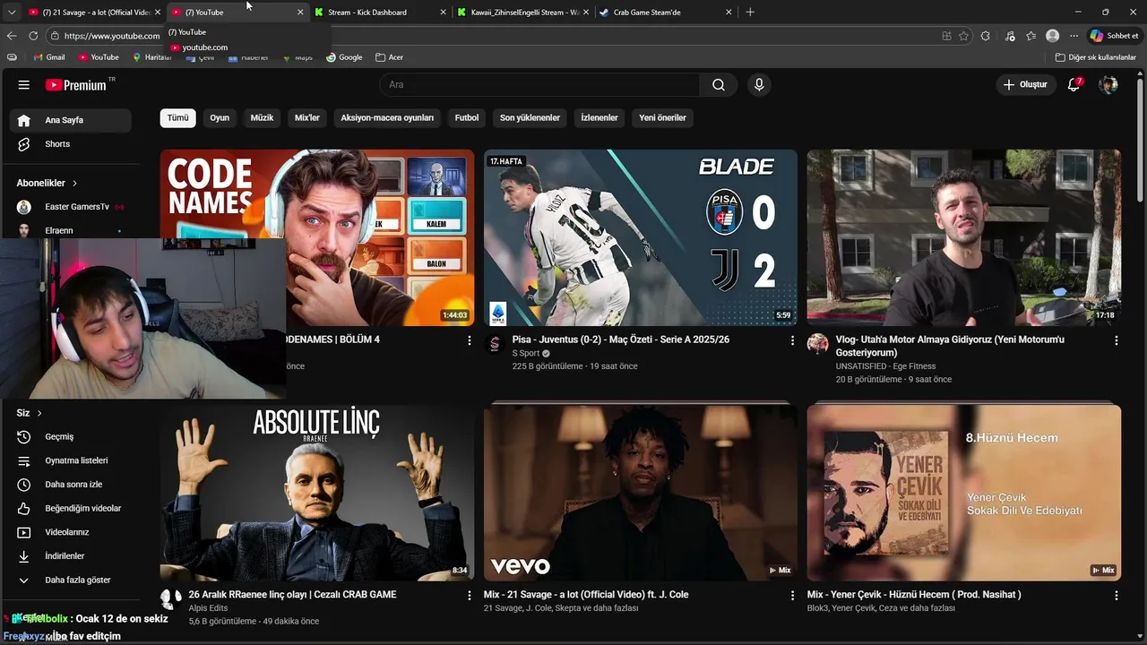
Task: Select the İzlenenler filter chip
Action: [599, 117]
